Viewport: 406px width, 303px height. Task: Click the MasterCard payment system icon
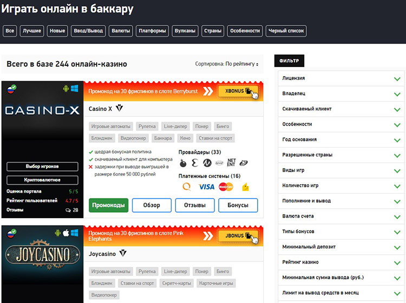(226, 187)
